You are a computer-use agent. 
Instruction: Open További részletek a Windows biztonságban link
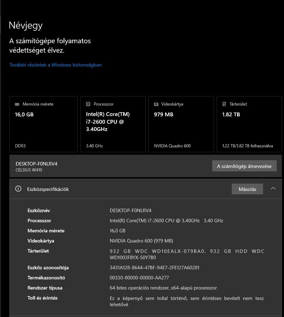coord(55,65)
